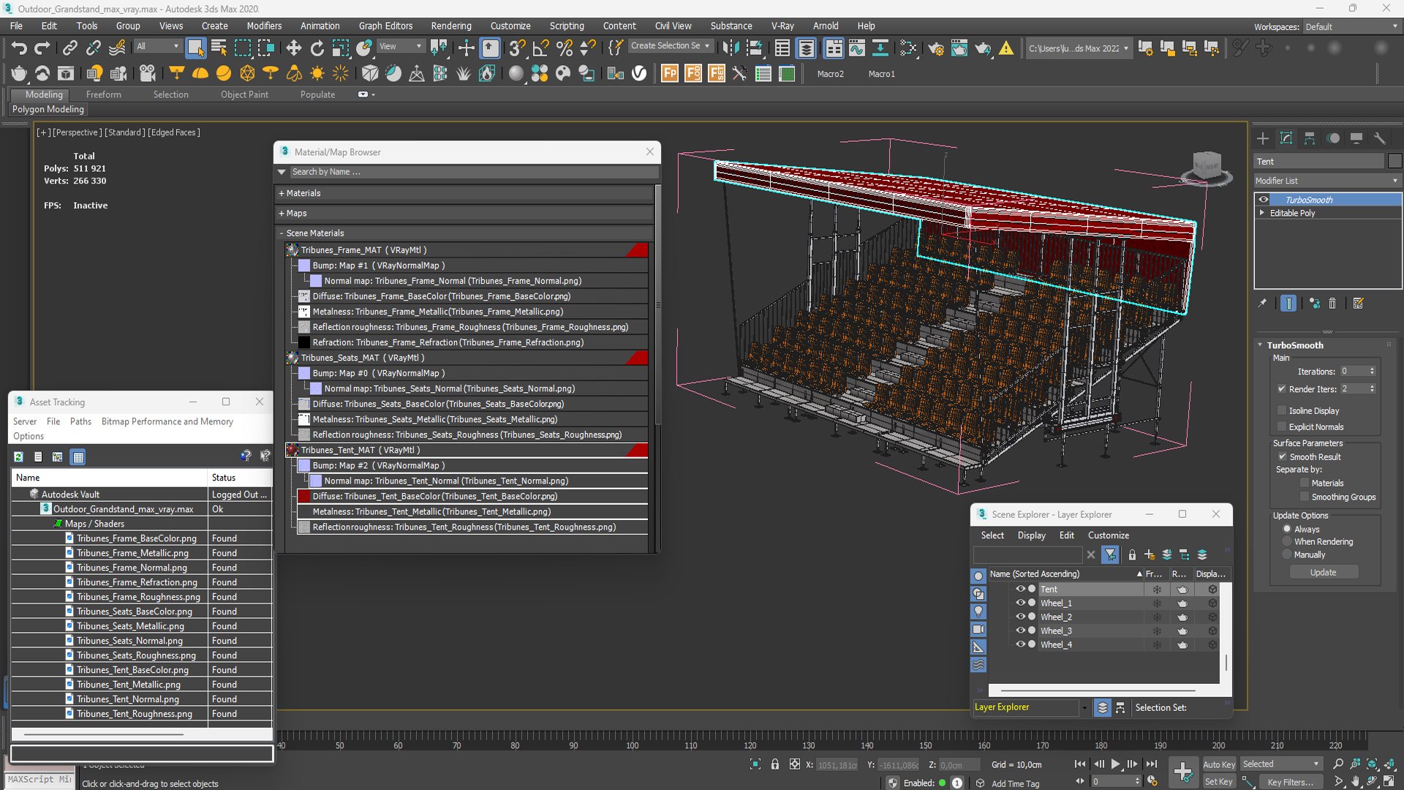
Task: Uncheck the Smooth Result checkbox
Action: tap(1281, 456)
